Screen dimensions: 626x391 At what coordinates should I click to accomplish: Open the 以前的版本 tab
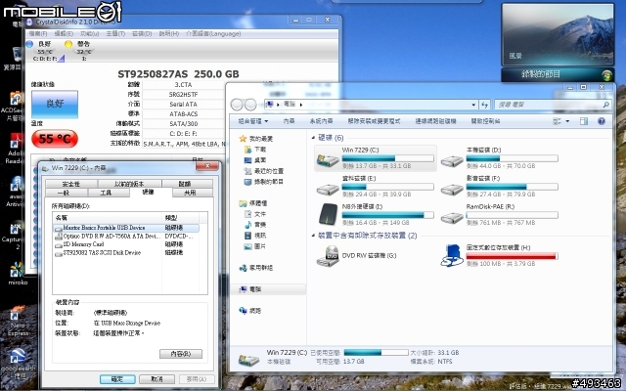point(129,184)
